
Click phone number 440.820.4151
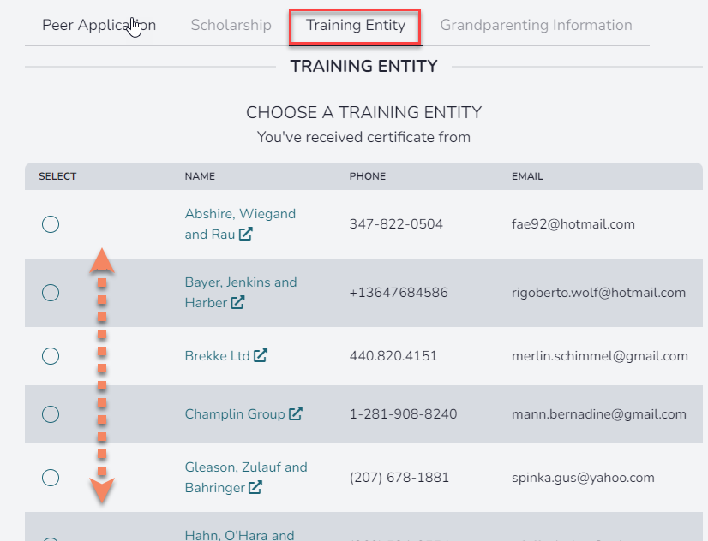(x=393, y=356)
